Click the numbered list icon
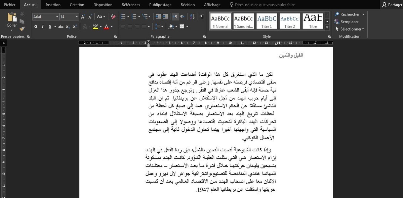The image size is (403, 198). pos(134,17)
